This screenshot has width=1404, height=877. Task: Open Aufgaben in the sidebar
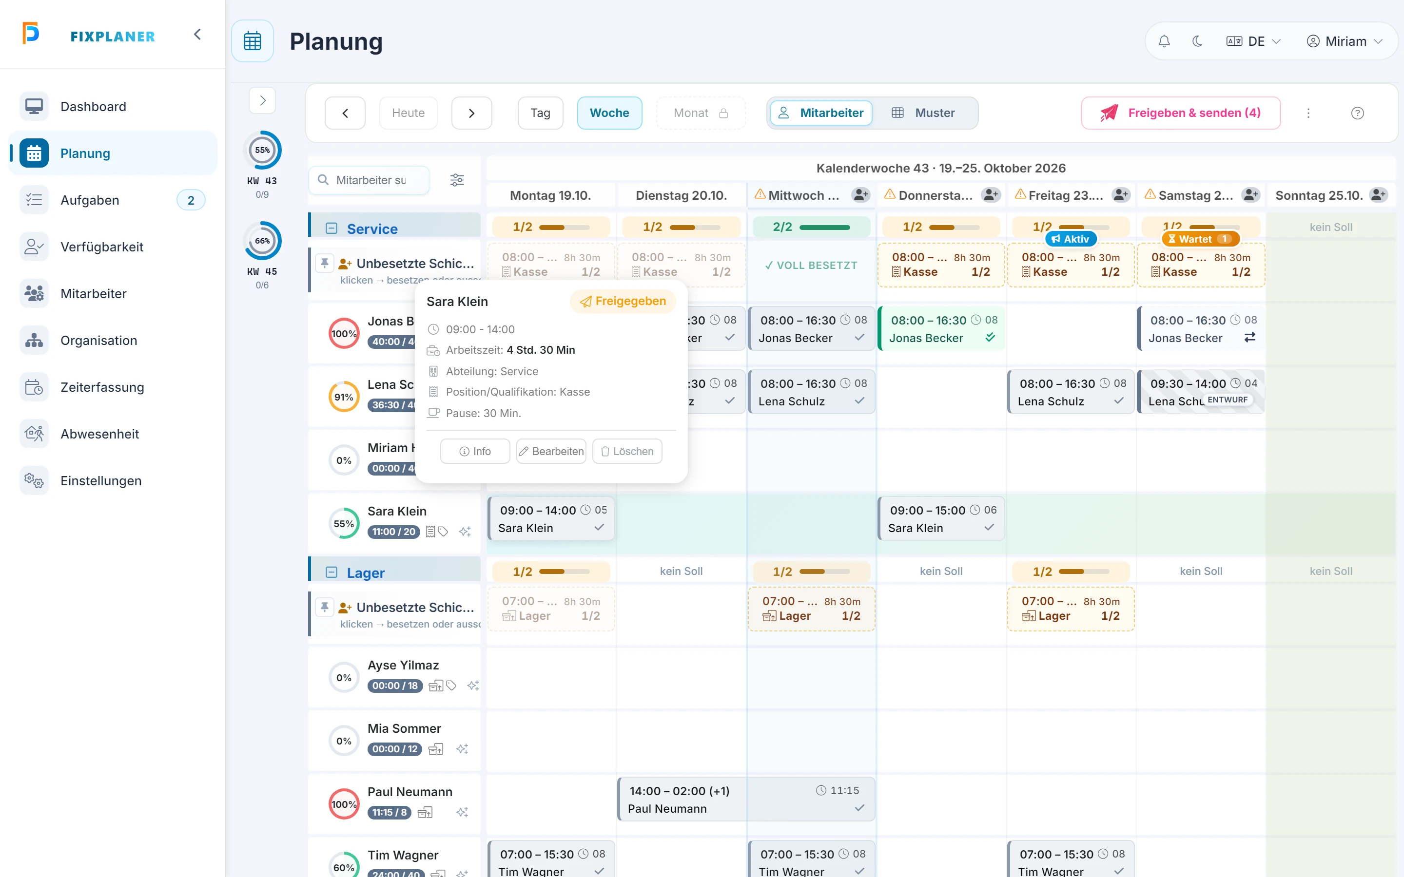(113, 200)
